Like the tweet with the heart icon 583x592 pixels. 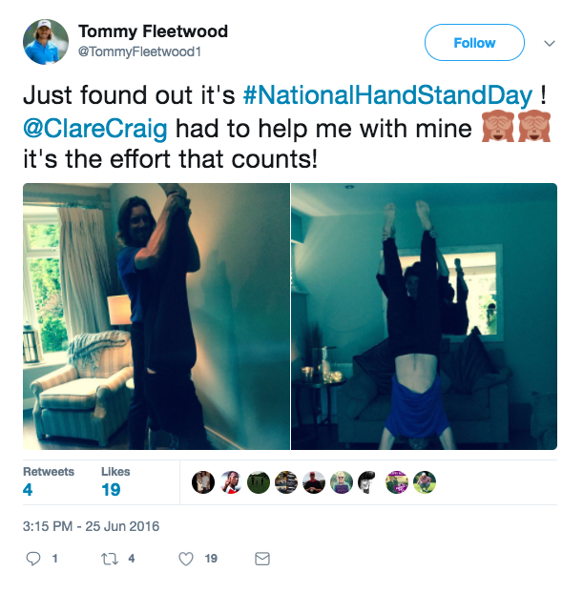coord(186,559)
